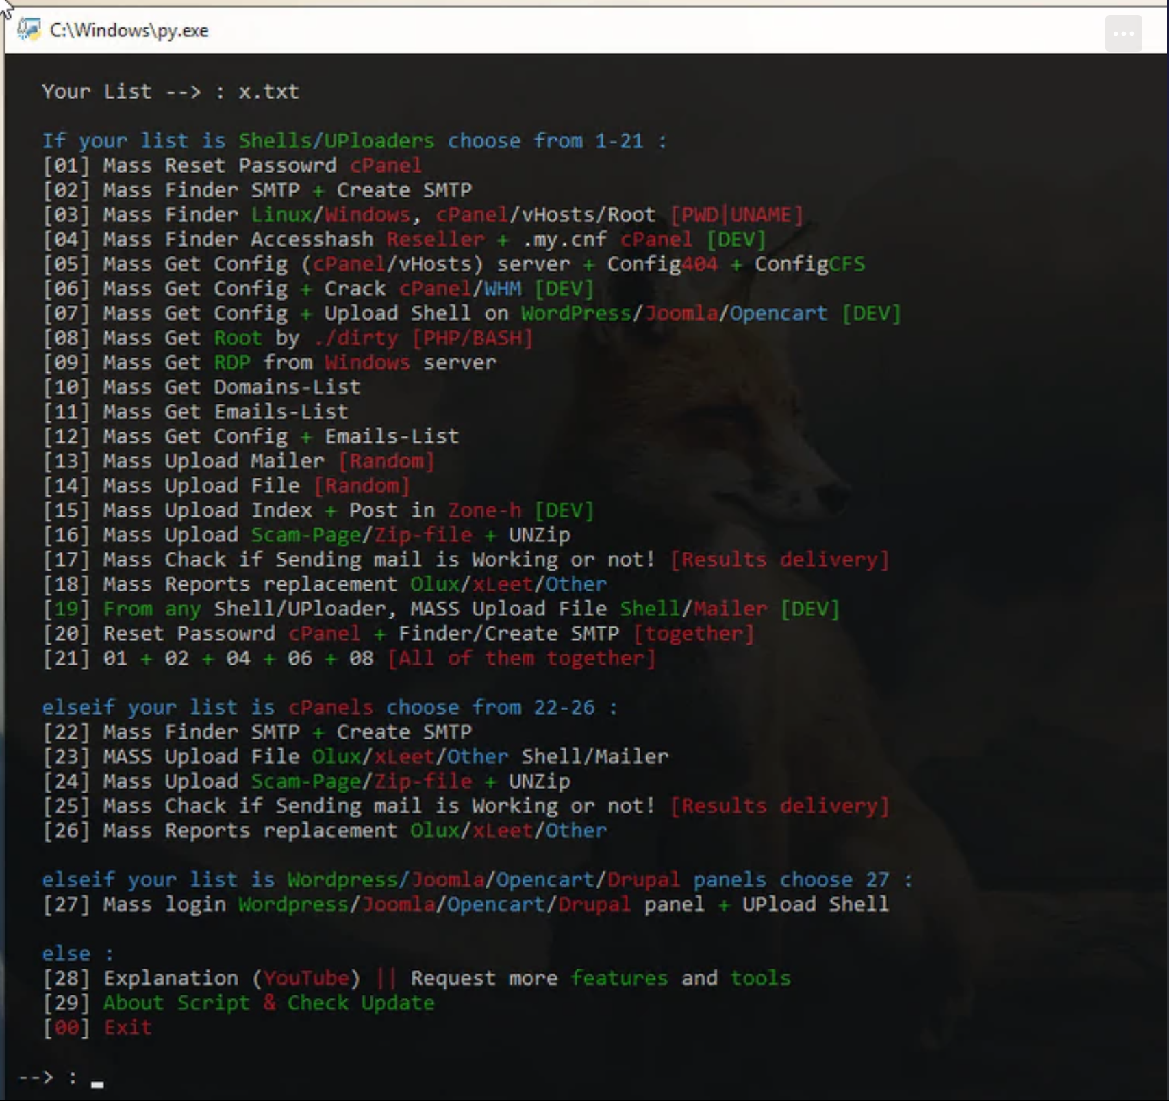
Task: Click option [04] Mass Finder Accesshash Reseller
Action: tap(404, 239)
